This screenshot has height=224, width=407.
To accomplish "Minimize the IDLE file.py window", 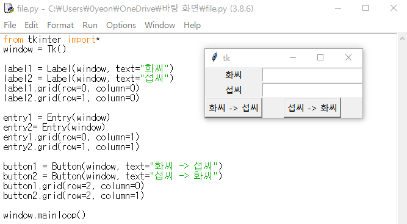I will (338, 9).
